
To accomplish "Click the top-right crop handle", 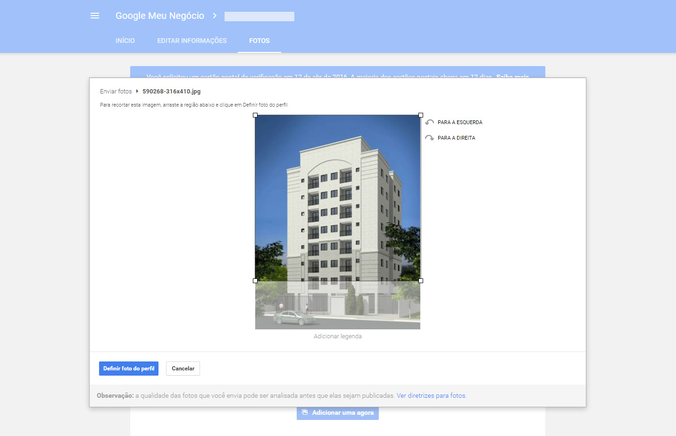I will click(x=421, y=115).
